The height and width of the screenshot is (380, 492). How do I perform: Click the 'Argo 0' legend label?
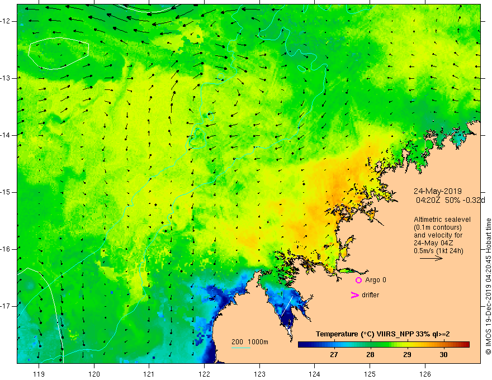pyautogui.click(x=376, y=280)
